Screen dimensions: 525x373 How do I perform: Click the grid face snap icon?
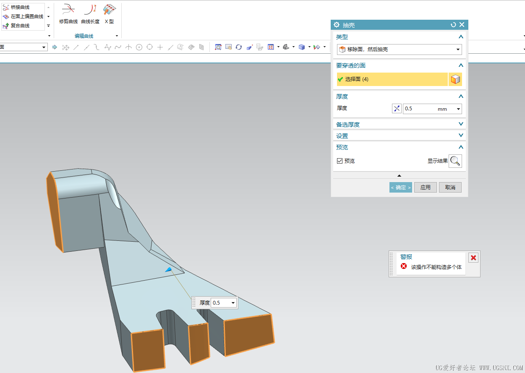[x=201, y=47]
